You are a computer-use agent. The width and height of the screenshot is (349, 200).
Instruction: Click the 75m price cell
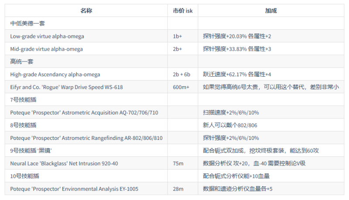click(178, 163)
